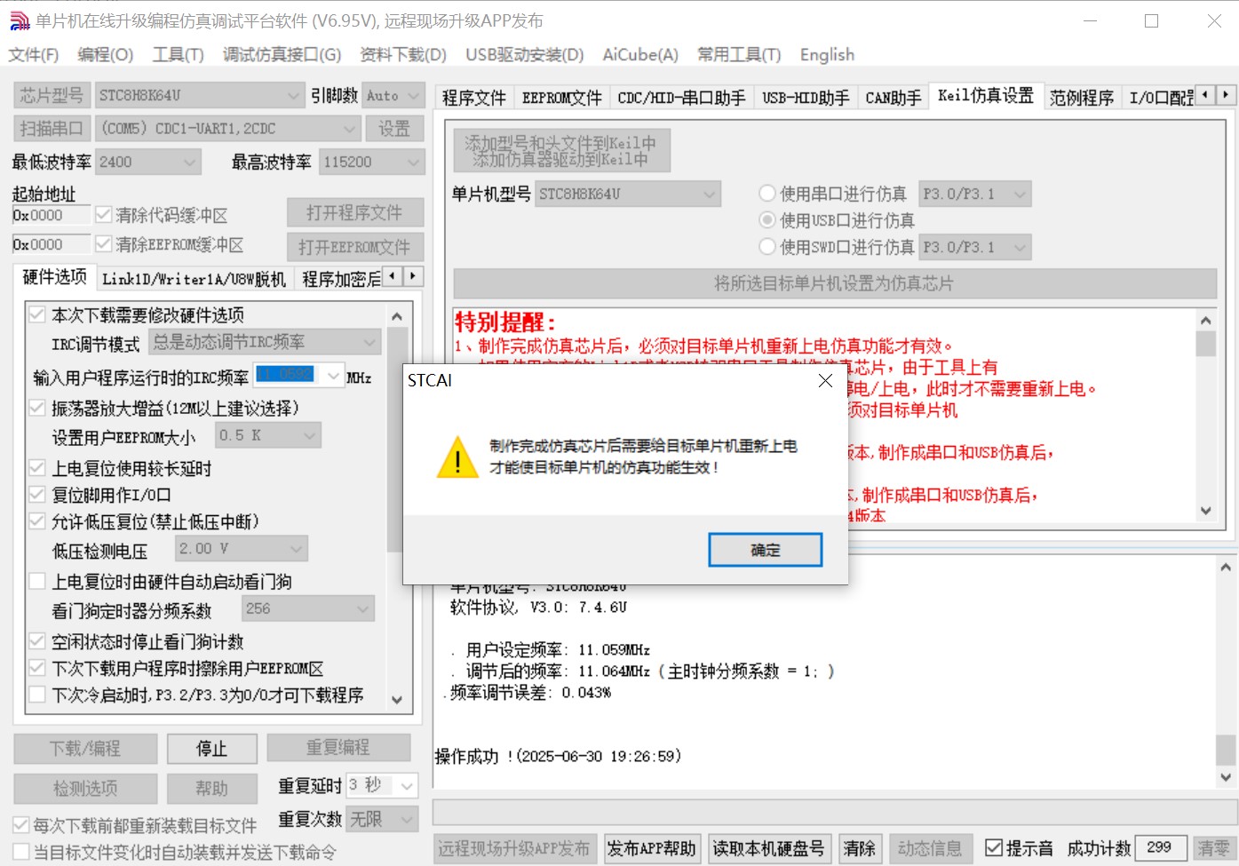The image size is (1239, 866).
Task: Open the 最低波特率 2400 dropdown
Action: (x=148, y=162)
